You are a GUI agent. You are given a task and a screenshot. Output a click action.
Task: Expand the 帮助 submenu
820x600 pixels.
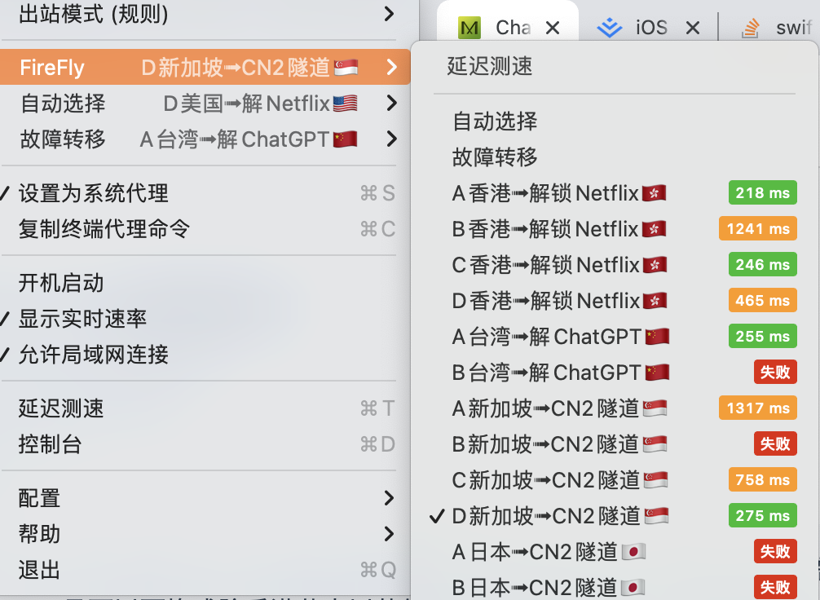coord(205,534)
